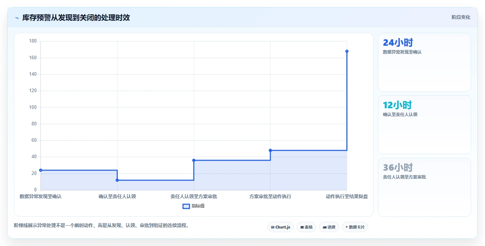This screenshot has width=485, height=246.
Task: Click axis label 数据异常发现至确认
Action: pos(40,196)
